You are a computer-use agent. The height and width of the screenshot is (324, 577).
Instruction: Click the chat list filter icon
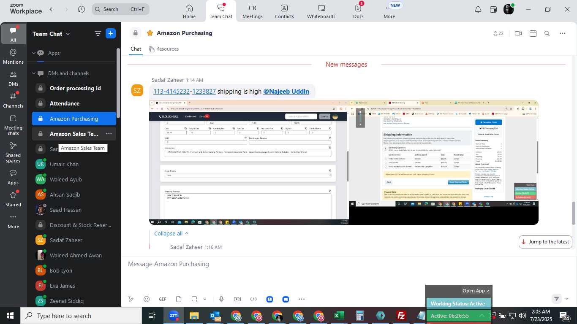(98, 34)
